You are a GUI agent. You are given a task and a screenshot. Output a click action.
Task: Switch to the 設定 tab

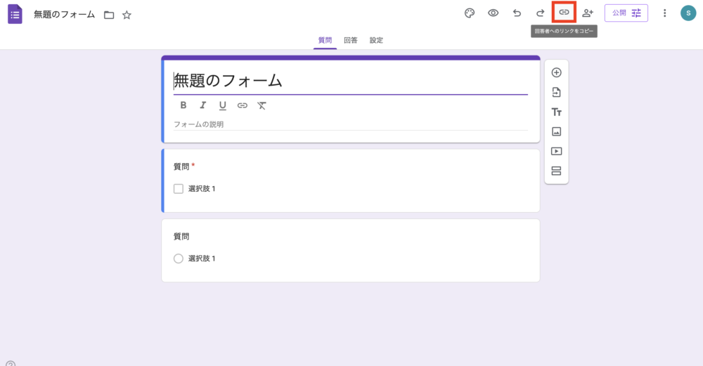click(376, 40)
